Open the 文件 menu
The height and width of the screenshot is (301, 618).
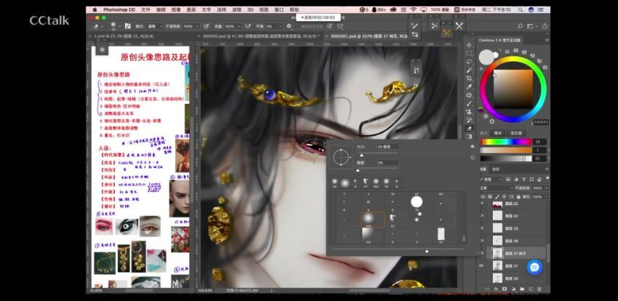(x=145, y=9)
